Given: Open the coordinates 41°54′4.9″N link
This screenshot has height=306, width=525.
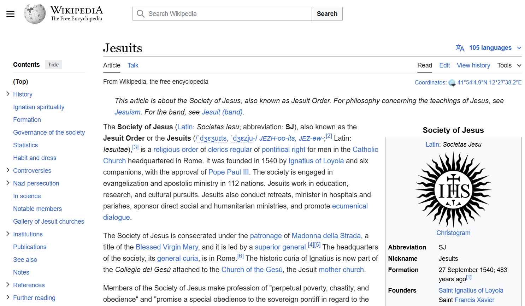Looking at the screenshot, I should coord(489,83).
